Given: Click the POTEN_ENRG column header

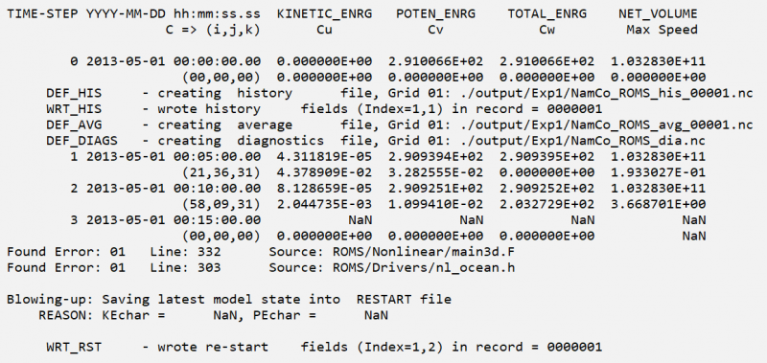Looking at the screenshot, I should click(x=436, y=14).
